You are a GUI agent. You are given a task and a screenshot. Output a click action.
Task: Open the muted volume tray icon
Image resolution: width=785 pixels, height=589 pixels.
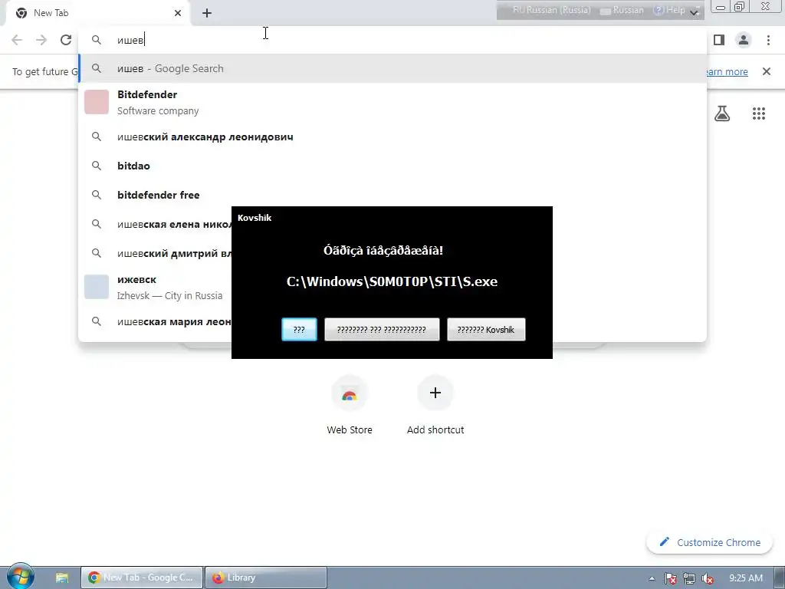point(708,578)
